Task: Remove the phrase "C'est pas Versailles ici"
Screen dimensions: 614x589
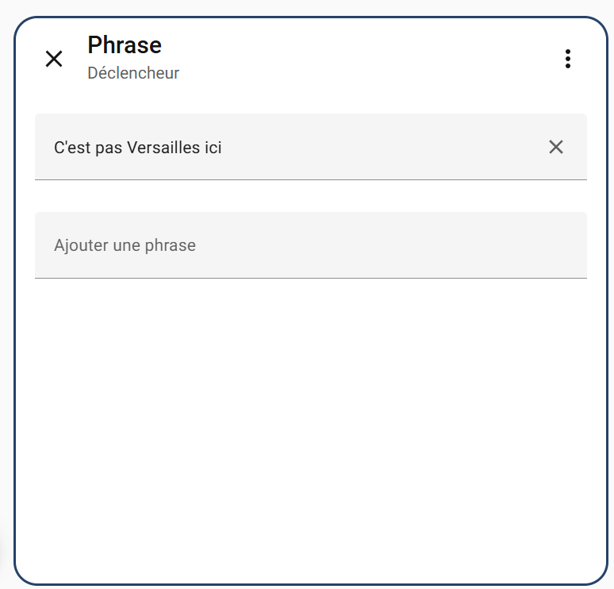Action: [556, 147]
